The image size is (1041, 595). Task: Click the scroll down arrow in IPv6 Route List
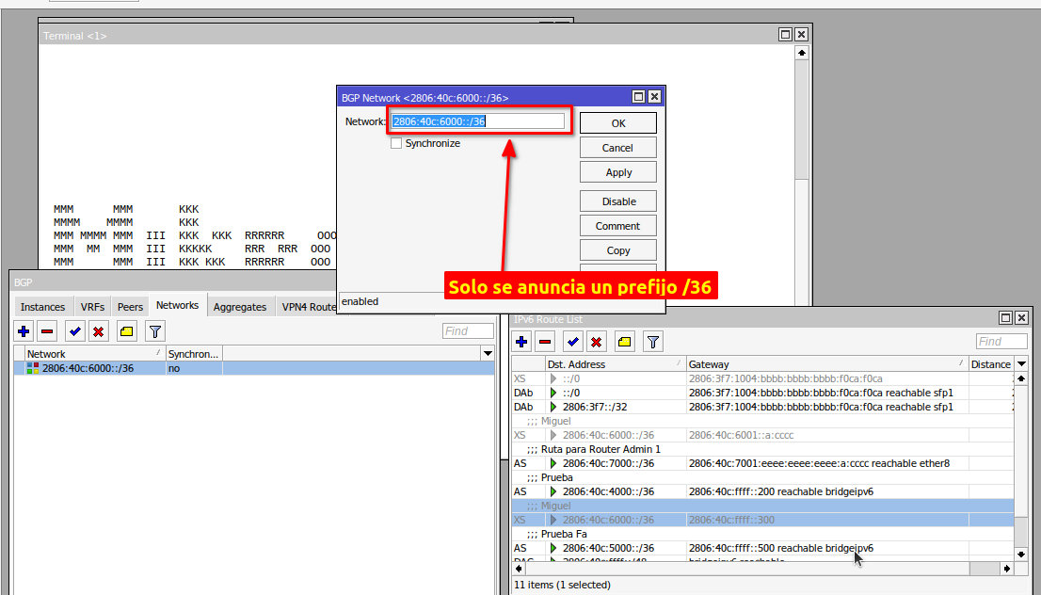(1020, 551)
